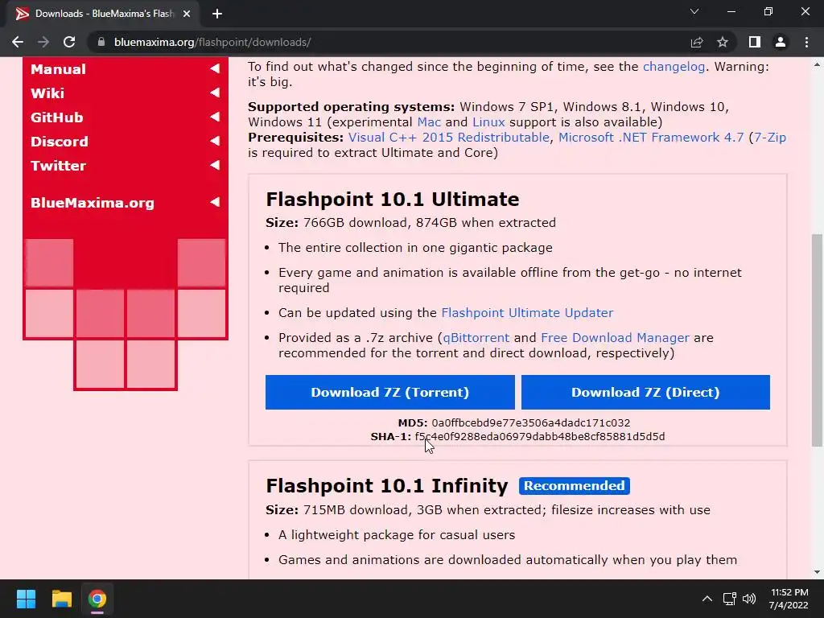Open the Chrome three-dot menu
824x618 pixels.
[x=806, y=42]
